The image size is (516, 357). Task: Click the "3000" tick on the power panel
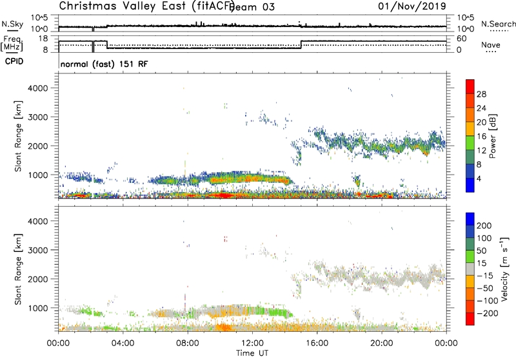point(38,117)
